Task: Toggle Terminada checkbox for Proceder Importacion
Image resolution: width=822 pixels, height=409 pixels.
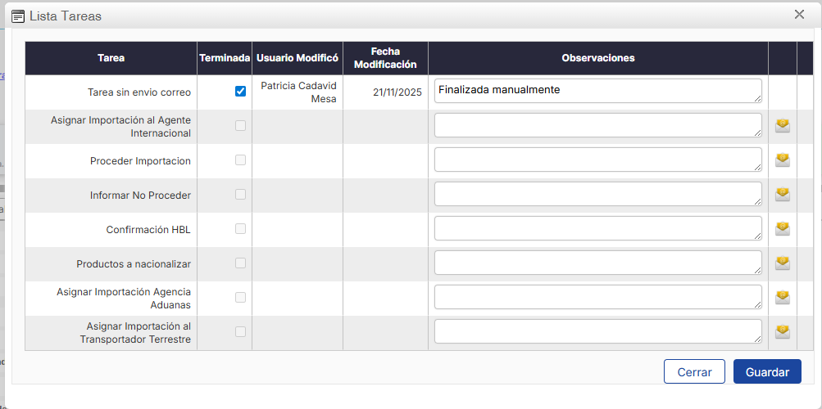Action: [240, 160]
